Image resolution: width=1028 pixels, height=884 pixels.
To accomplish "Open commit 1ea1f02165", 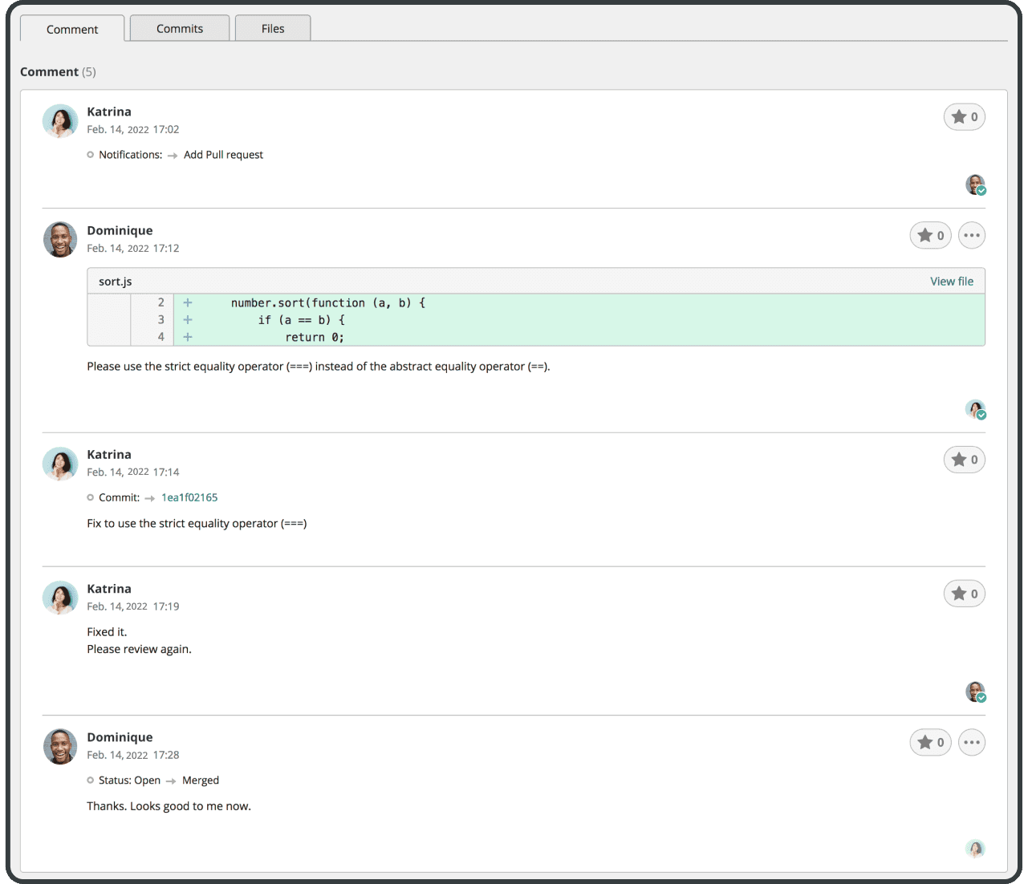I will 189,497.
